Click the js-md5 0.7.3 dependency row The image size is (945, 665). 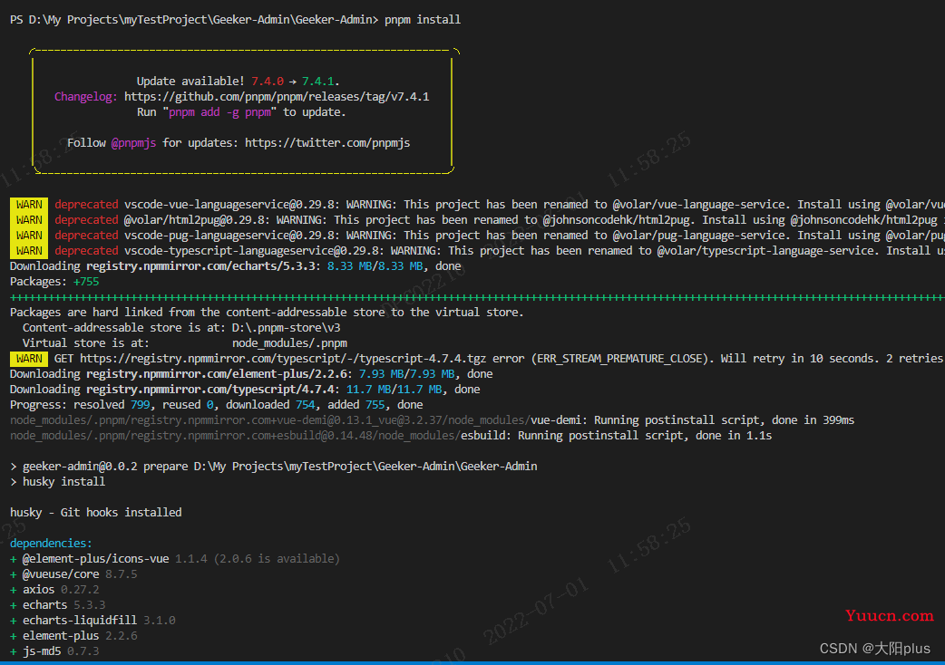[54, 651]
